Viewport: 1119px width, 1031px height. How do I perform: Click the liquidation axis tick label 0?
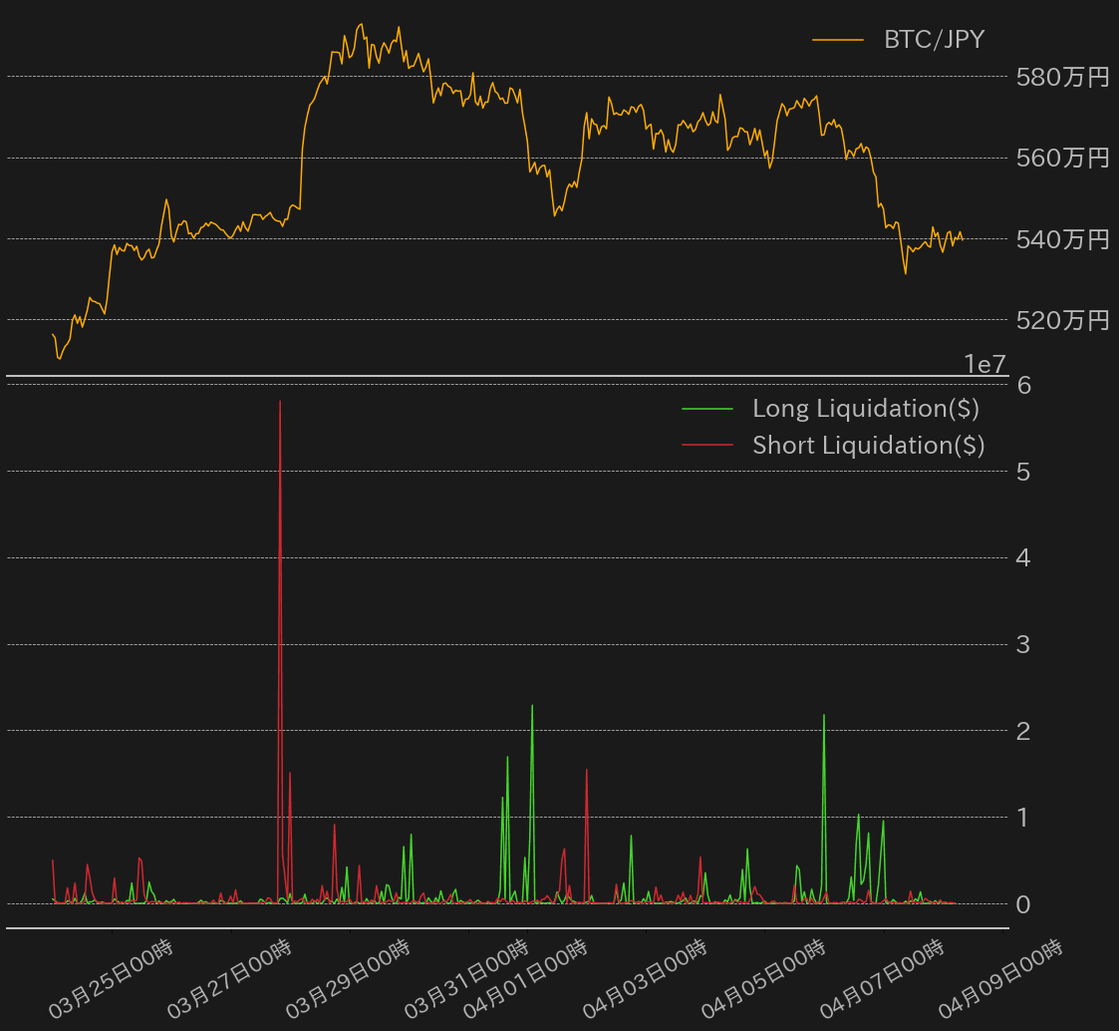(1022, 904)
